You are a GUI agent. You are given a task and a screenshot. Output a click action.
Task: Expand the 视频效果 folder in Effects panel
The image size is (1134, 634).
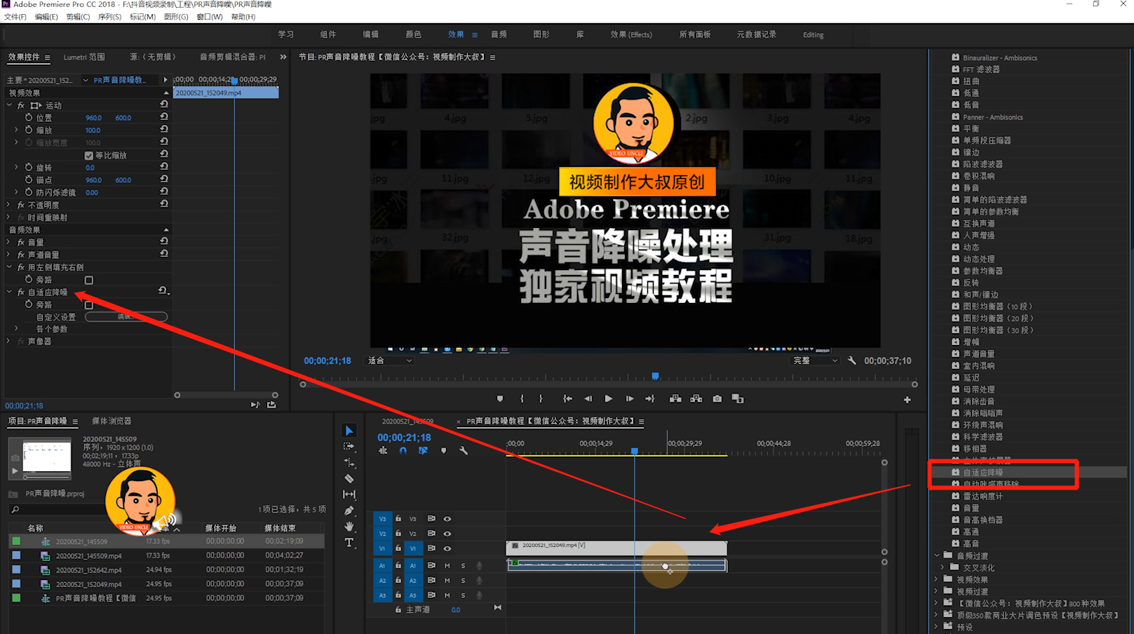pos(937,579)
